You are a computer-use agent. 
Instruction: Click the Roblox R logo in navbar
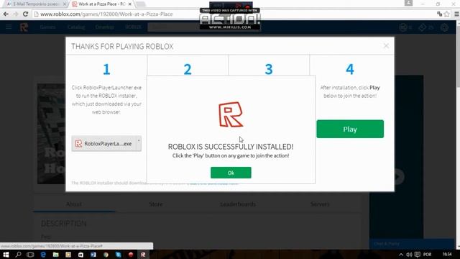coord(24,27)
